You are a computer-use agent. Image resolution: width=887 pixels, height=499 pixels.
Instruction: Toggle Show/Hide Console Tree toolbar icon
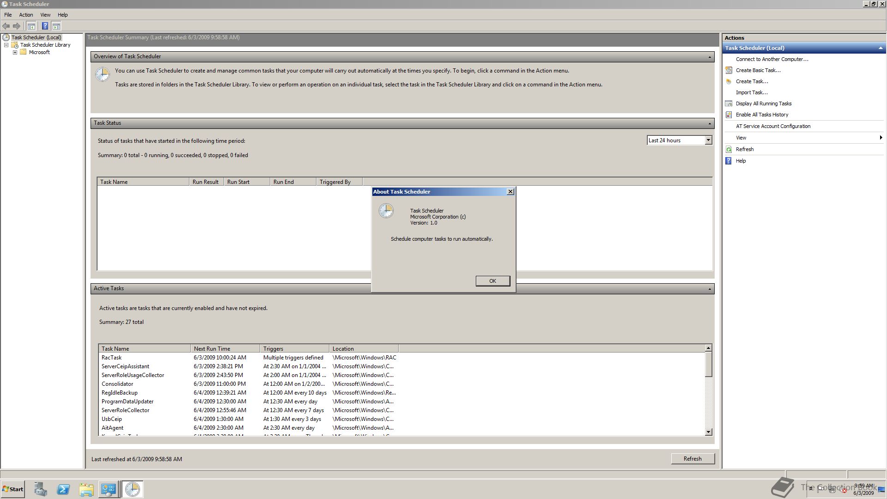click(31, 26)
